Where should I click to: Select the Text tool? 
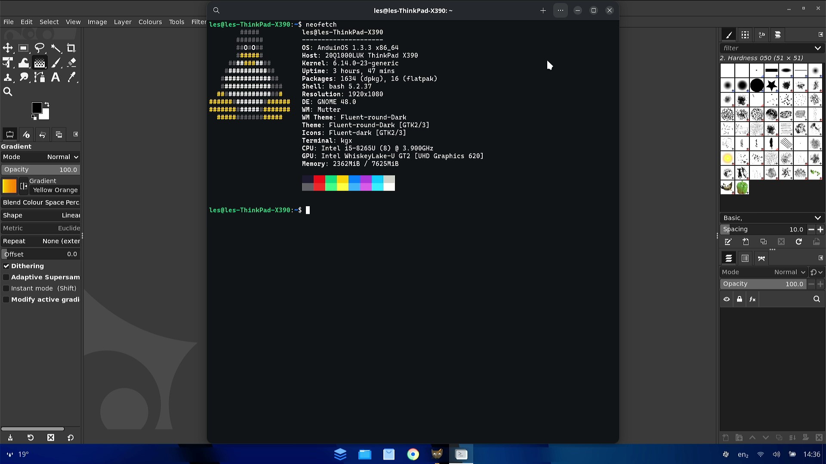click(55, 77)
